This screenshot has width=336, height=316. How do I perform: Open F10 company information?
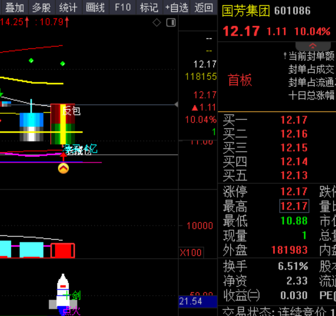[122, 8]
